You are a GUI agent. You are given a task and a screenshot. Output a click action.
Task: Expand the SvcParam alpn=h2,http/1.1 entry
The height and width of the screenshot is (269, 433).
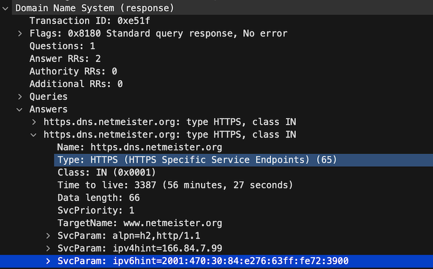click(x=48, y=235)
